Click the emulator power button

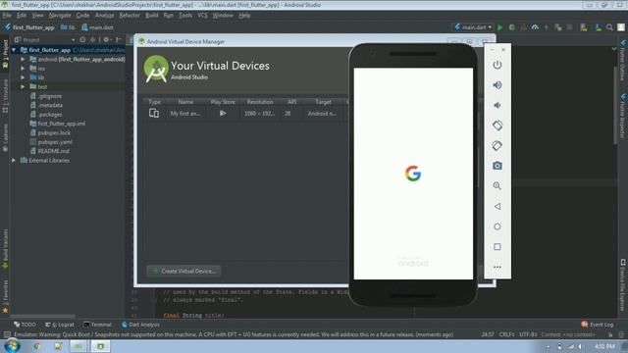(x=497, y=65)
